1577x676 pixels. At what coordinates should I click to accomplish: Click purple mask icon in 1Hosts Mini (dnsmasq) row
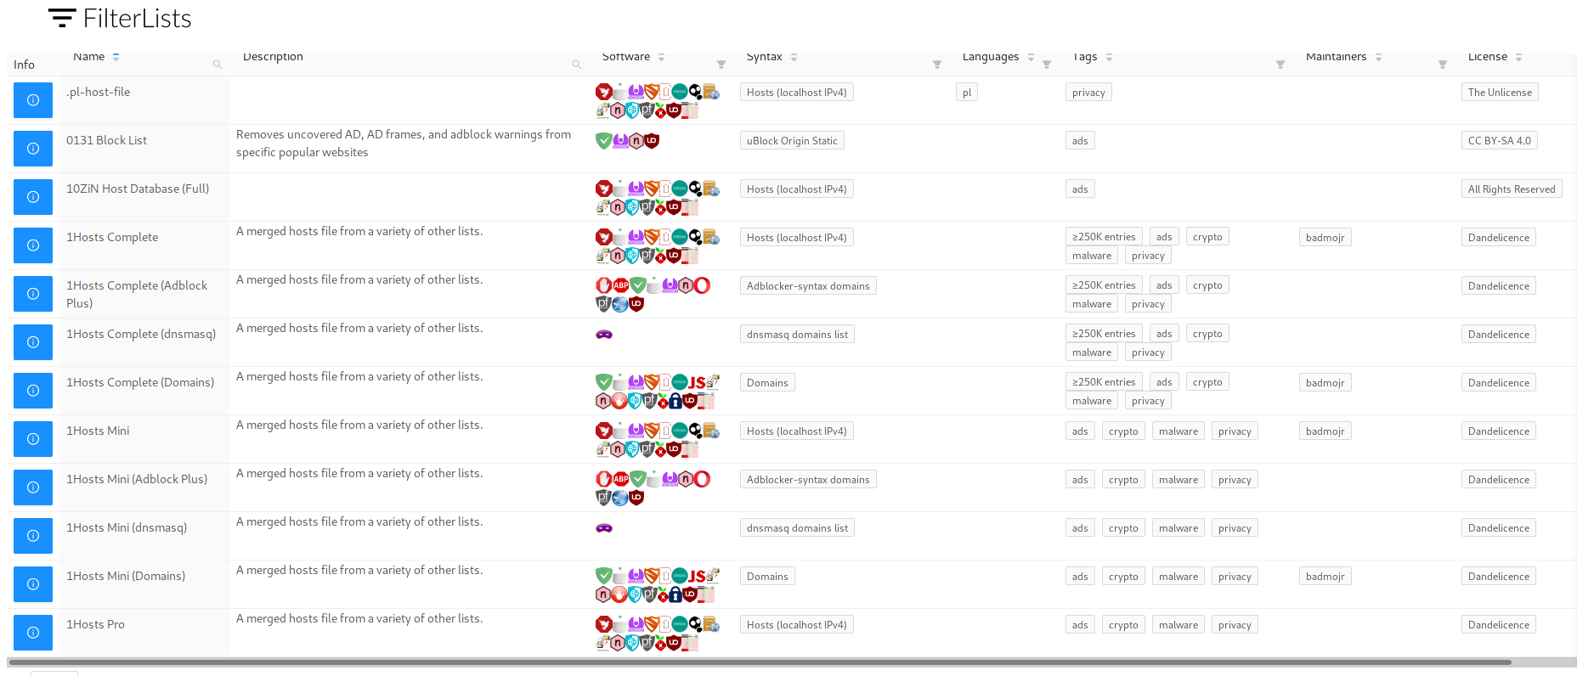(x=603, y=528)
